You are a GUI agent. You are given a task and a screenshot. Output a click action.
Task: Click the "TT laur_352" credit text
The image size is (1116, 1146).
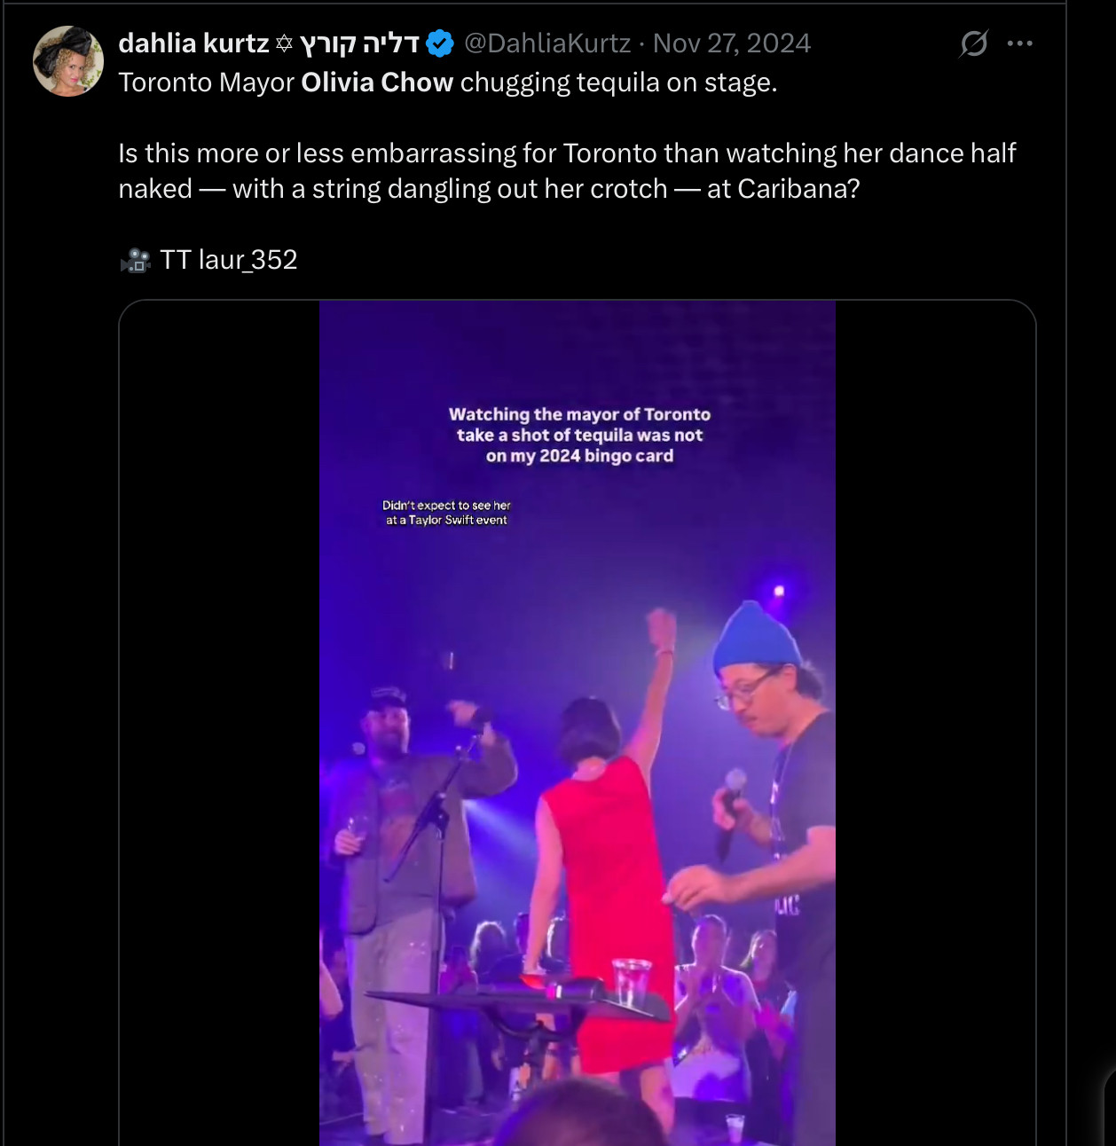[x=229, y=260]
